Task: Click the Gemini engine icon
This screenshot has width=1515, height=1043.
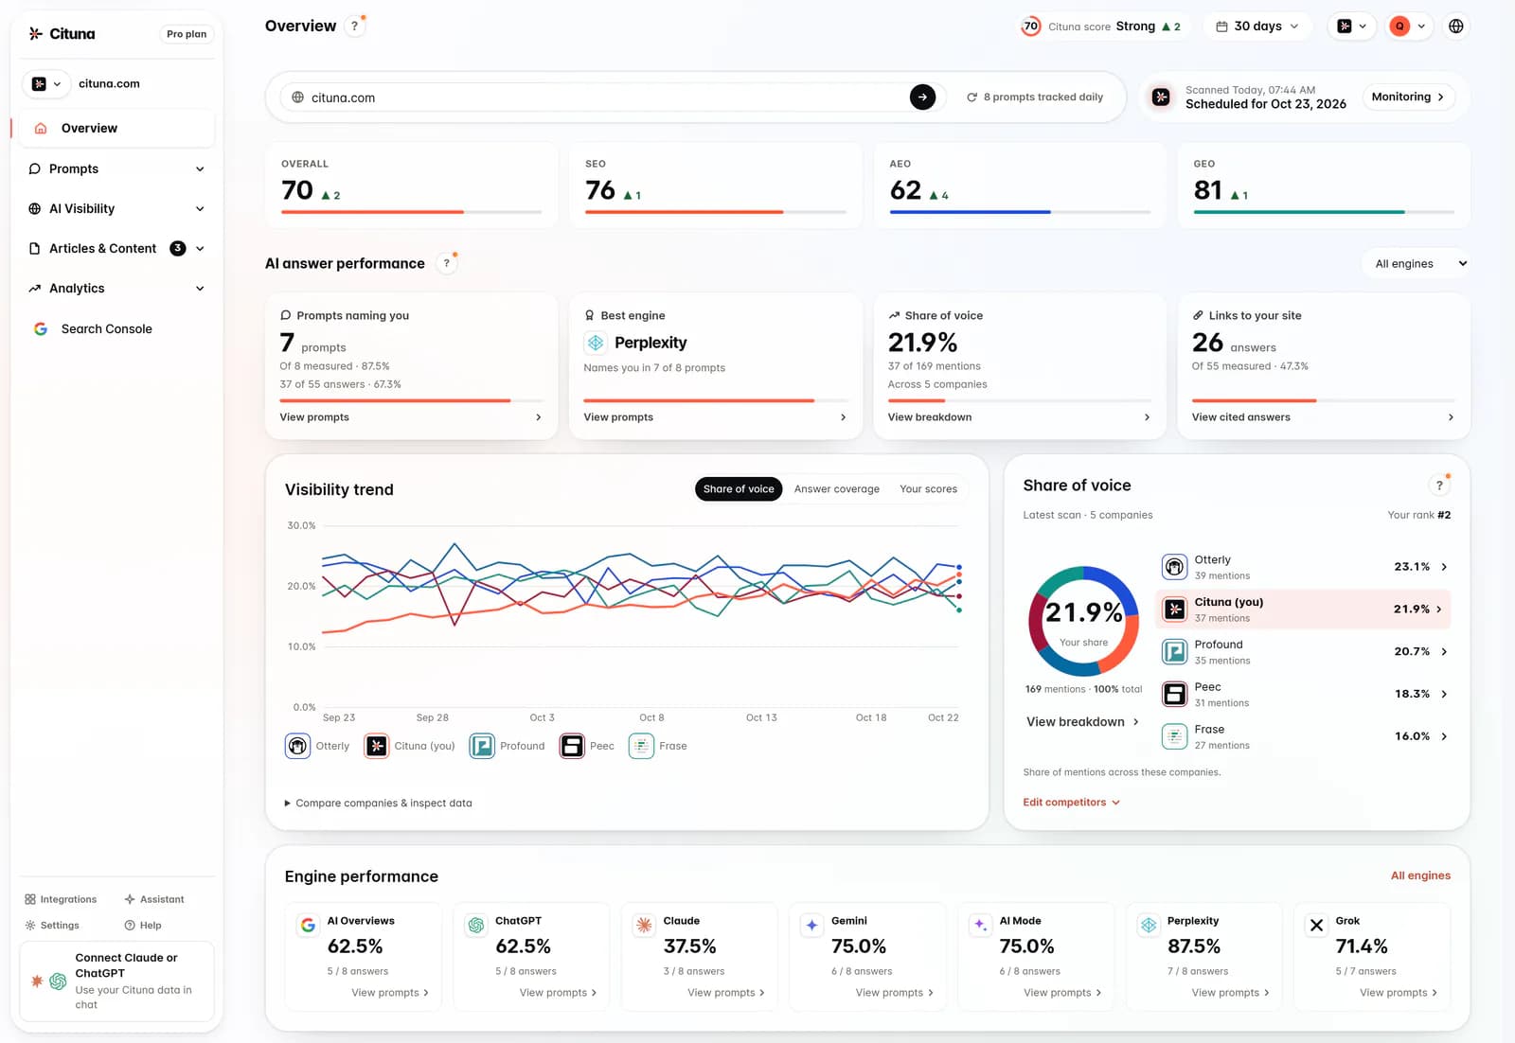Action: pyautogui.click(x=811, y=926)
